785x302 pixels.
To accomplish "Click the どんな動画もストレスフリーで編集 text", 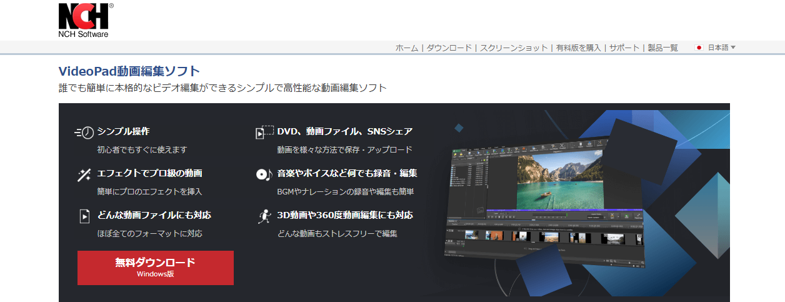I will [x=337, y=234].
